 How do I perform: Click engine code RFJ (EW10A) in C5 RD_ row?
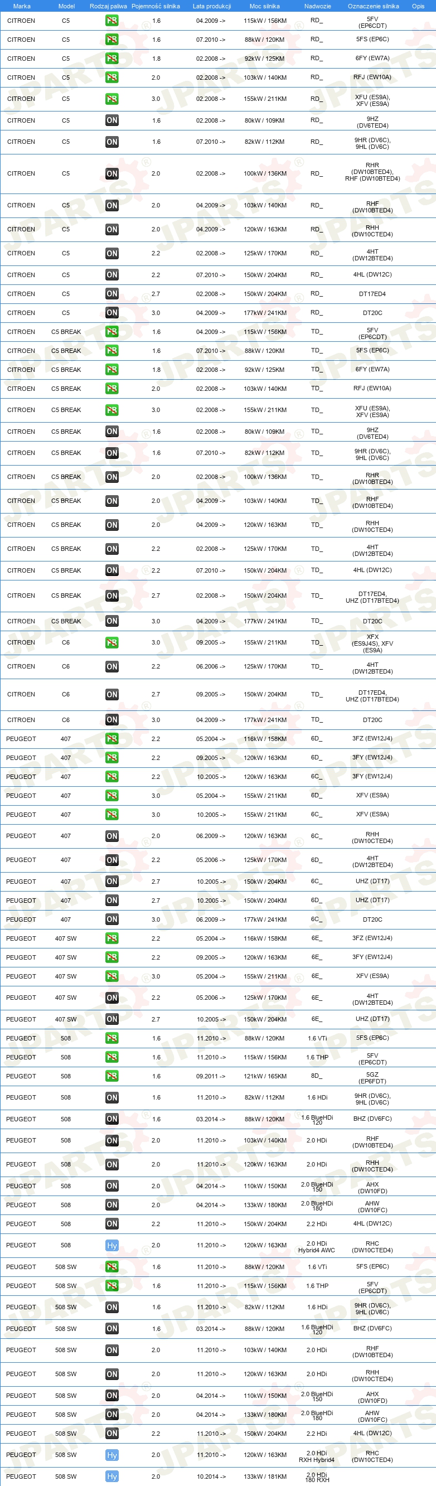[372, 78]
